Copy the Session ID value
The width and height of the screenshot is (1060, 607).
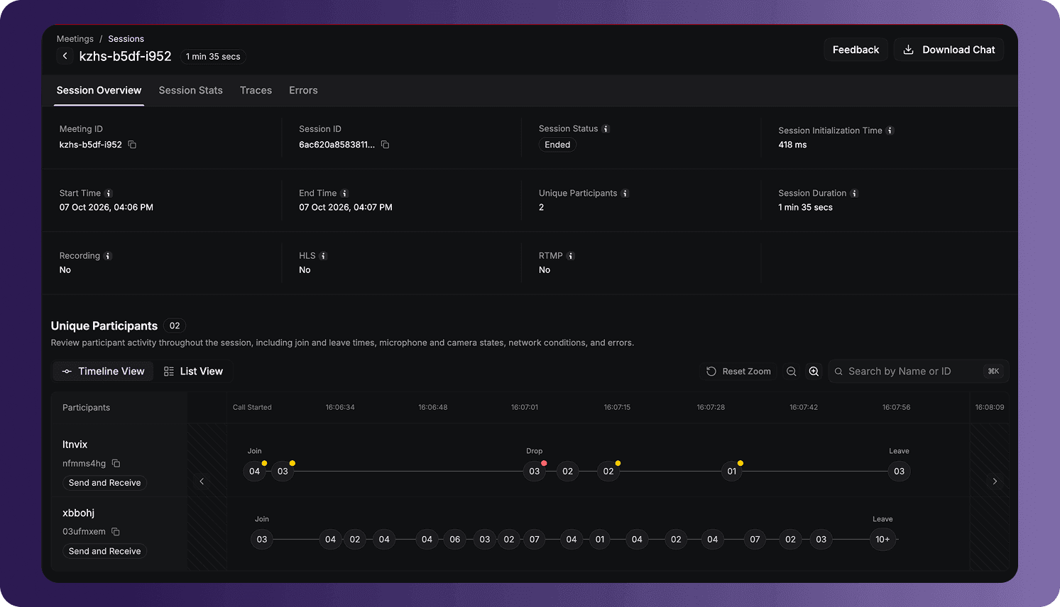pyautogui.click(x=385, y=145)
